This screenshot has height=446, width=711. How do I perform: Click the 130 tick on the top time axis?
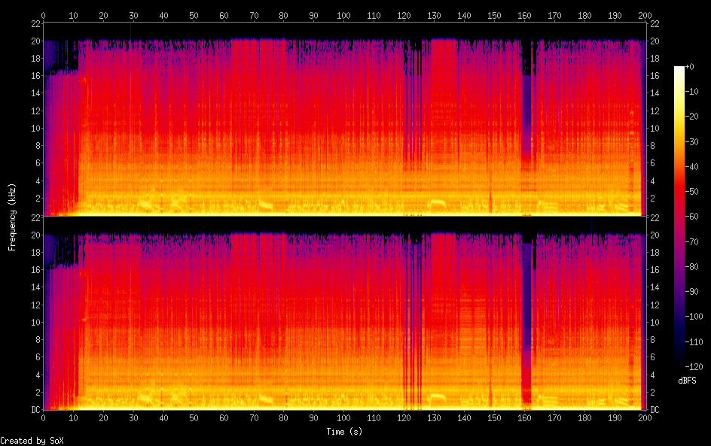(x=434, y=14)
